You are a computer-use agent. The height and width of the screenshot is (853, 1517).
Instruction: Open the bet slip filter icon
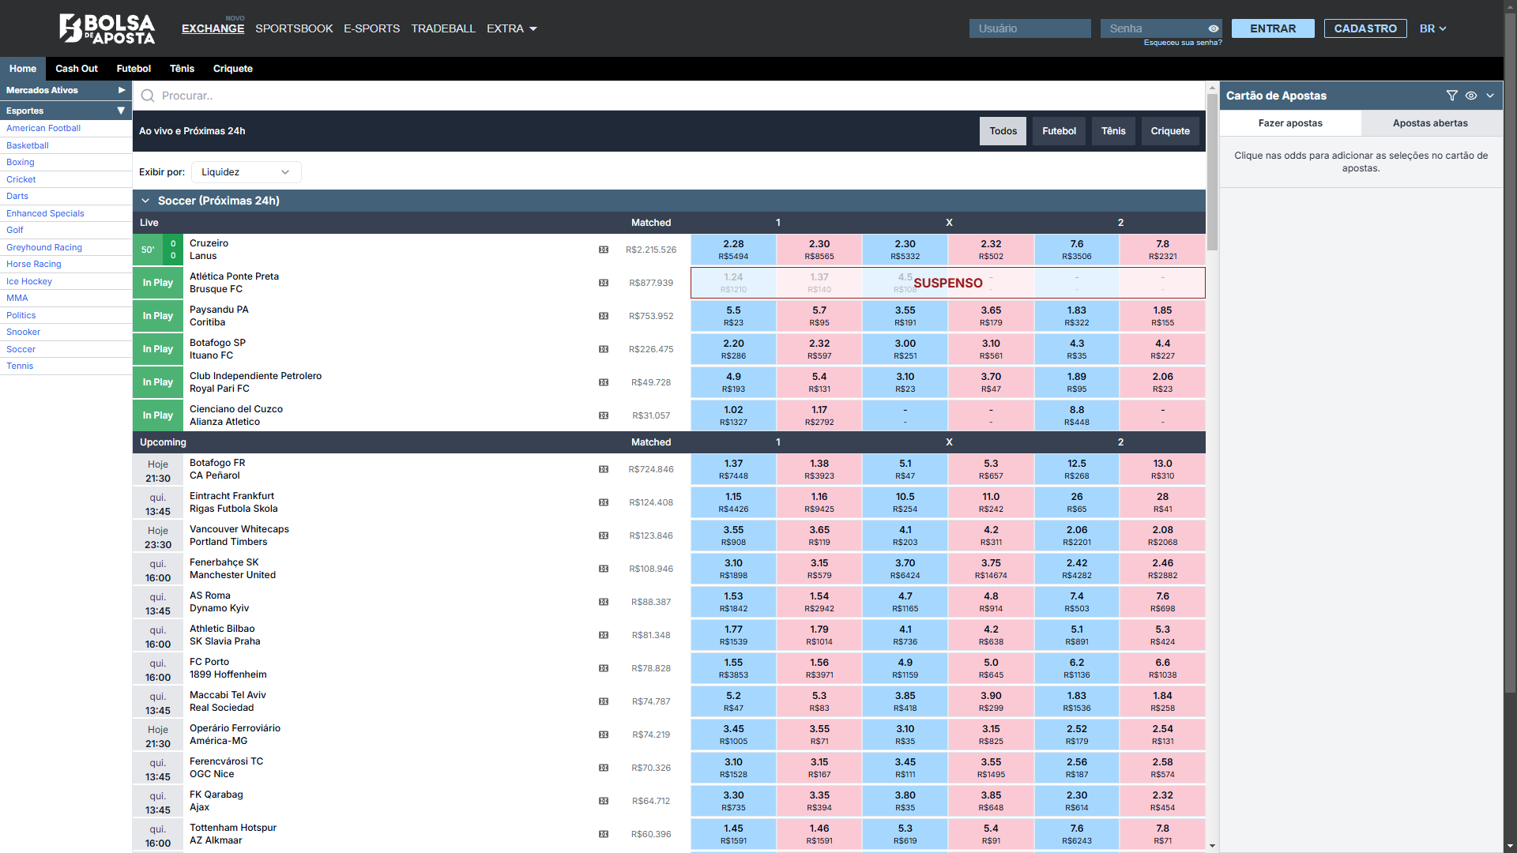click(x=1451, y=96)
